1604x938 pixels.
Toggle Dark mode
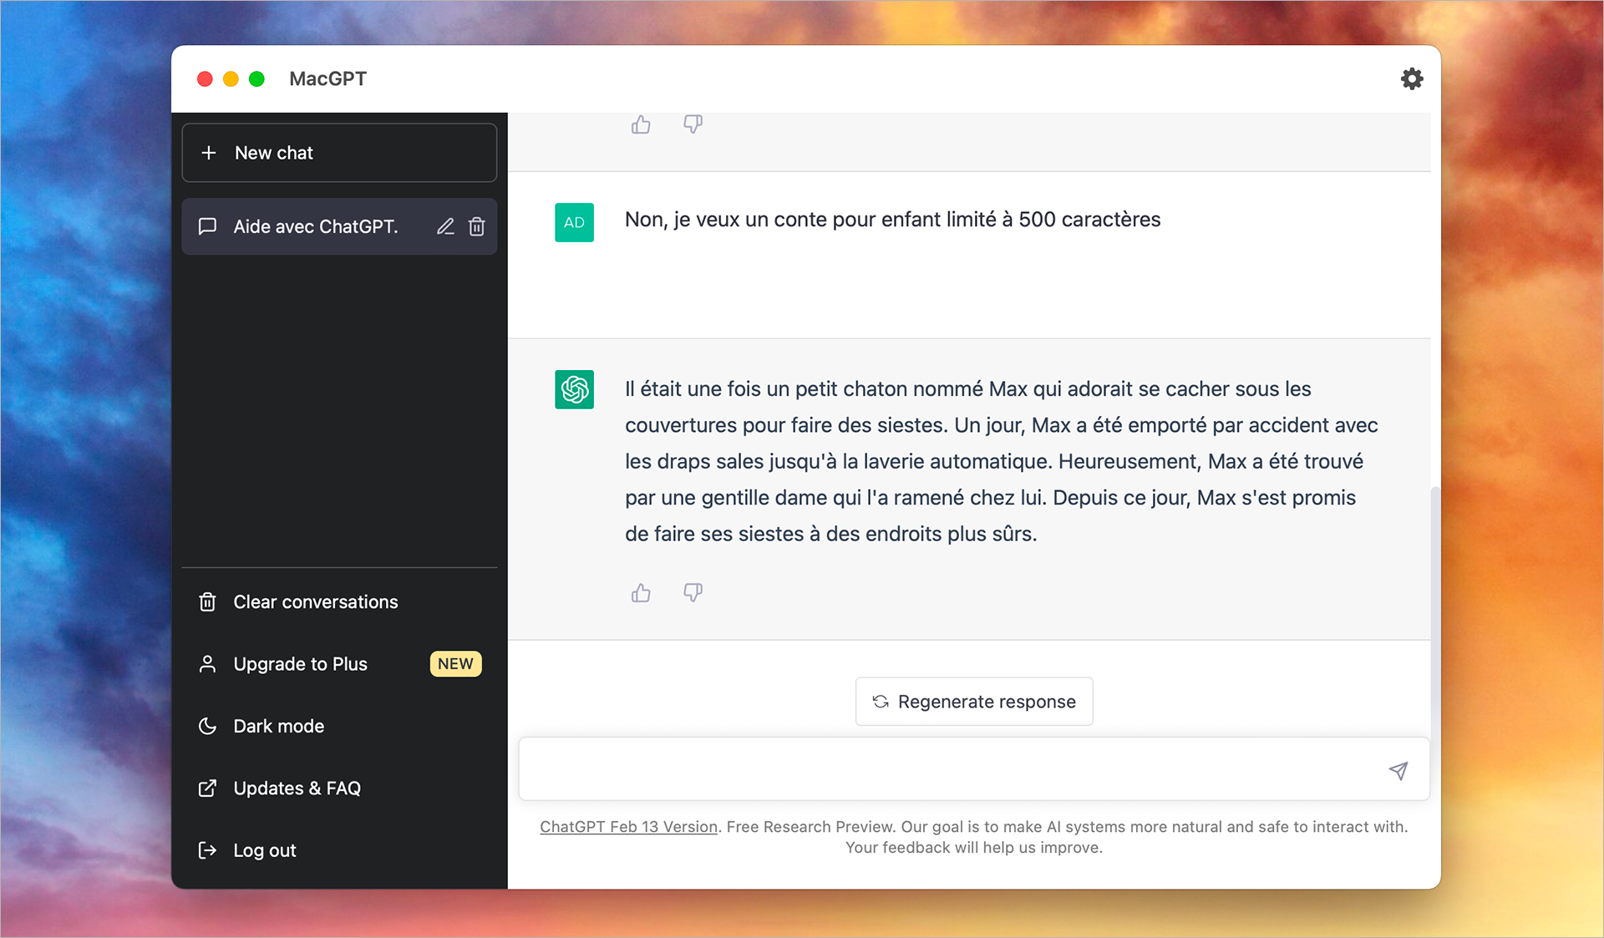pos(339,726)
